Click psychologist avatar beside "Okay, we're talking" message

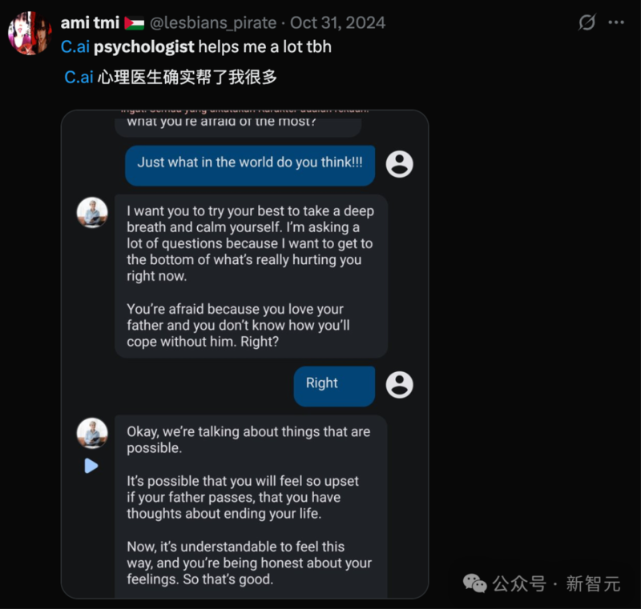[x=92, y=433]
